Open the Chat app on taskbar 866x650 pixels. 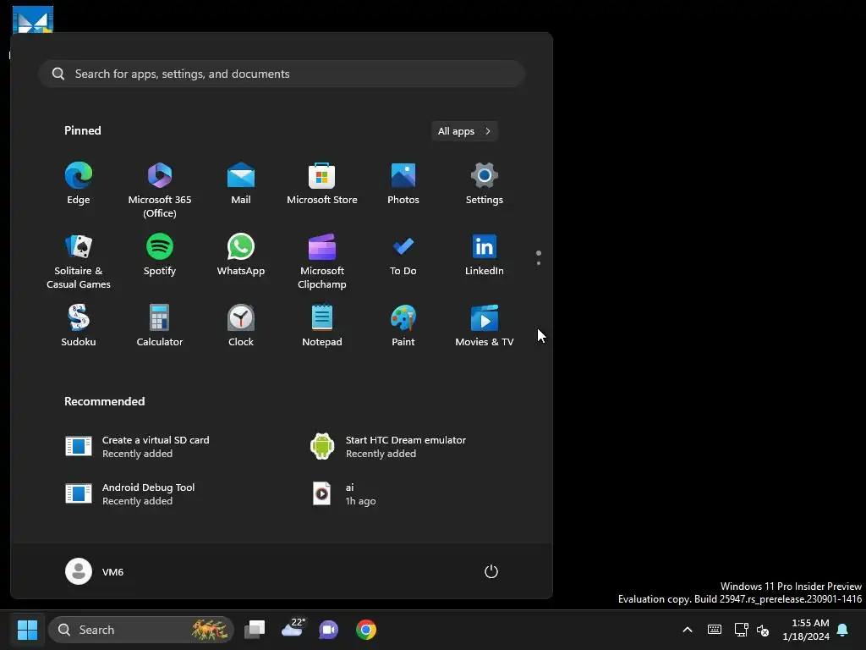click(x=329, y=630)
